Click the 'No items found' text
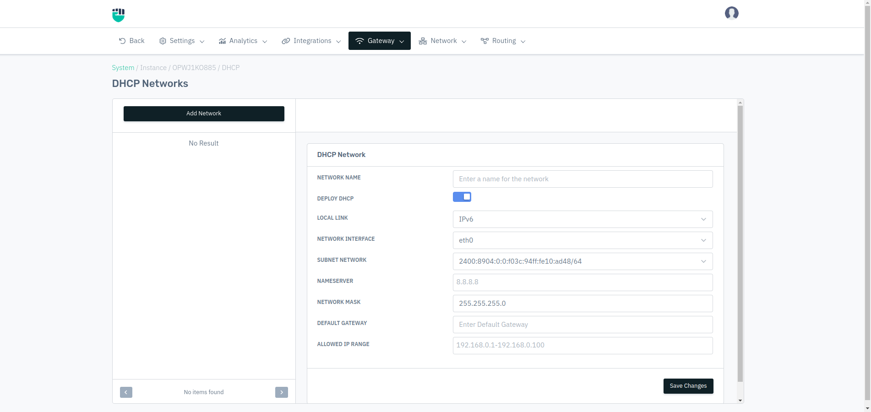871x412 pixels. pos(204,392)
